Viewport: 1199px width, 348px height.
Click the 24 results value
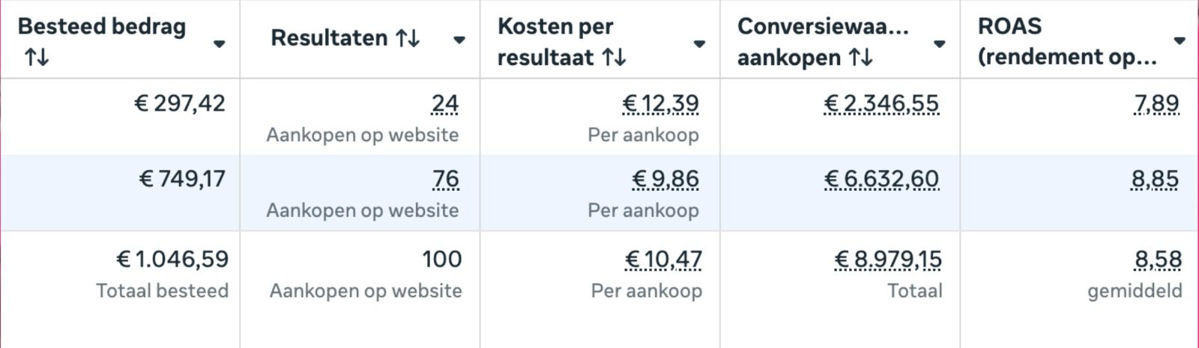click(445, 103)
